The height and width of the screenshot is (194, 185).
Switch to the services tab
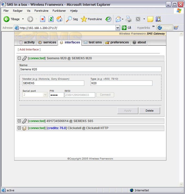[x=47, y=42]
